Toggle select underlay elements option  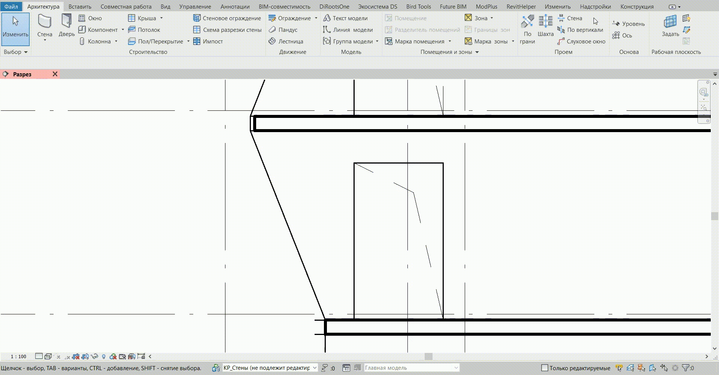pos(630,368)
